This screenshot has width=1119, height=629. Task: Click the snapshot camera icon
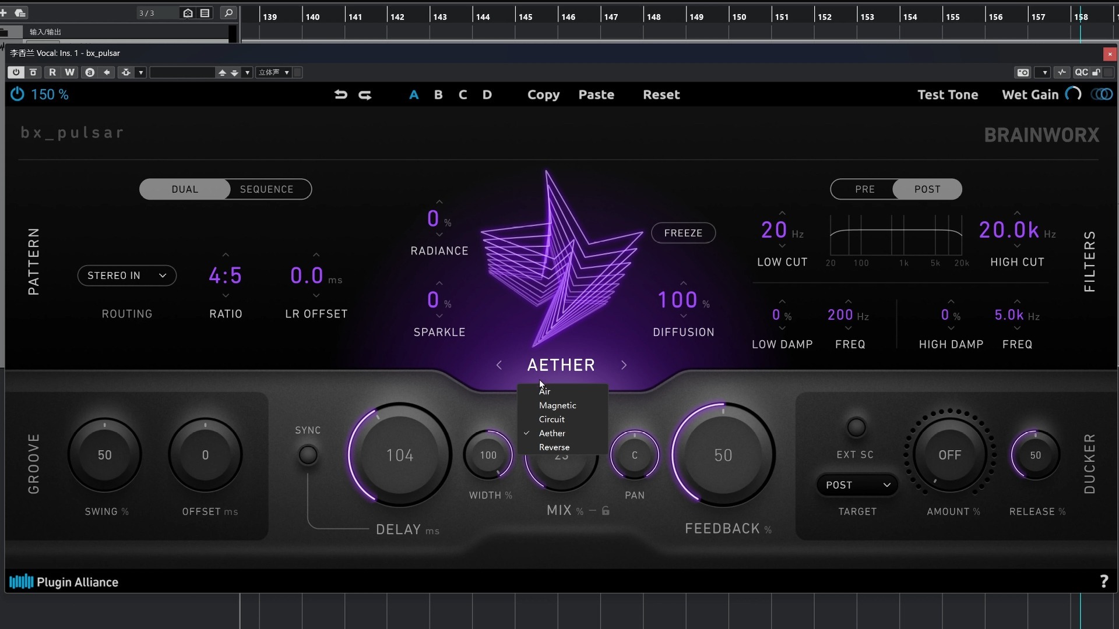[1024, 72]
